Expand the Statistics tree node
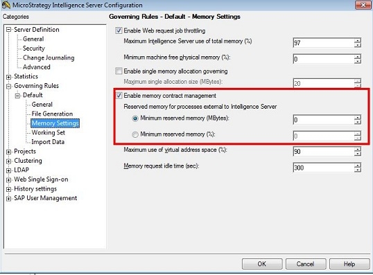 point(8,77)
